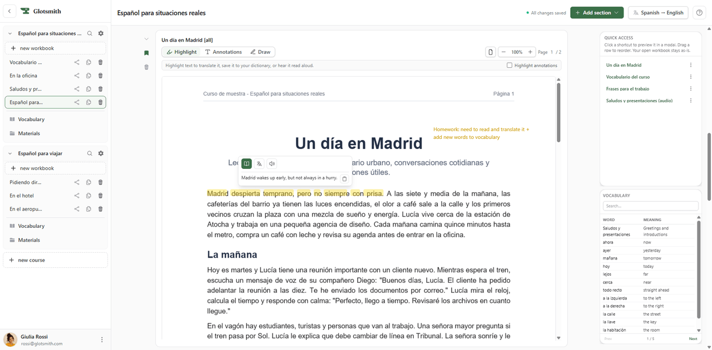Delete the Vocabulario workbook
Viewport: 712px width, 350px height.
101,62
